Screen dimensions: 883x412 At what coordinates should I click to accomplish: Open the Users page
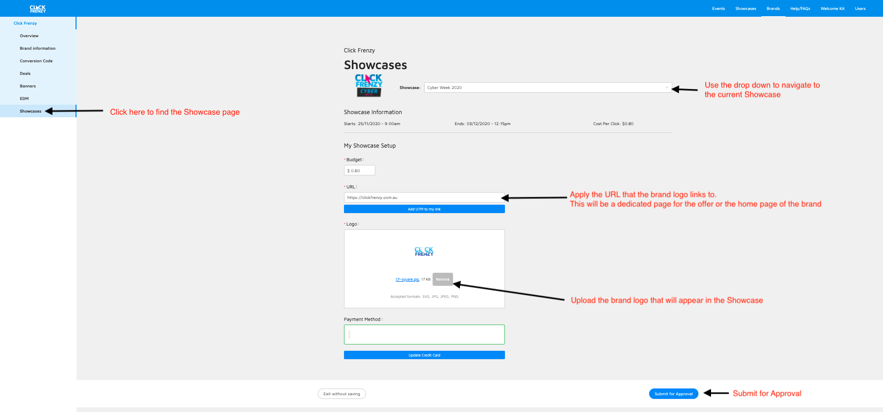(x=860, y=8)
